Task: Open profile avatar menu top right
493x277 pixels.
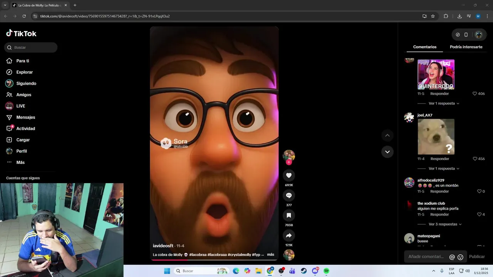Action: click(479, 35)
